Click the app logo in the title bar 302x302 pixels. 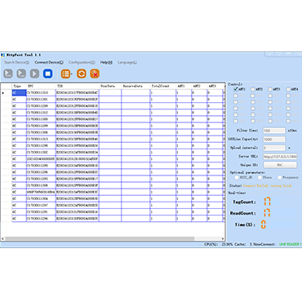click(3, 55)
